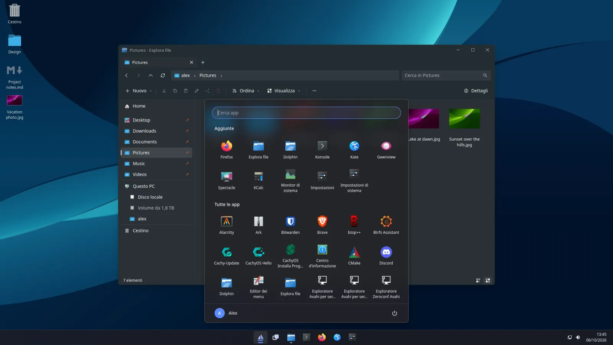Open Kate text editor in launcher
Screen dimensions: 613x345
tap(354, 149)
